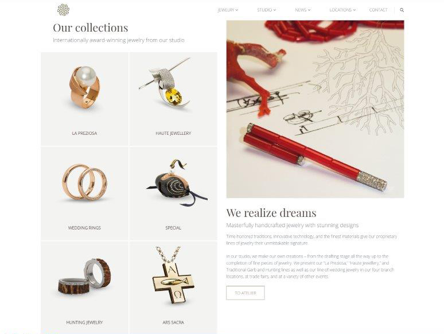Viewport: 444px width, 334px height.
Task: Open the Contact menu item
Action: (x=378, y=10)
